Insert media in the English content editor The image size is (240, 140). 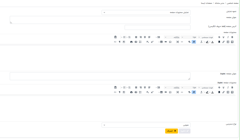[x=228, y=92]
